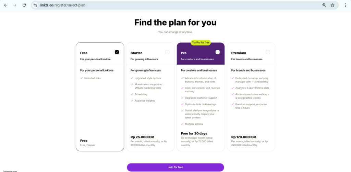Open the Chrome three-dot menu
This screenshot has height=172, width=351.
click(x=345, y=5)
